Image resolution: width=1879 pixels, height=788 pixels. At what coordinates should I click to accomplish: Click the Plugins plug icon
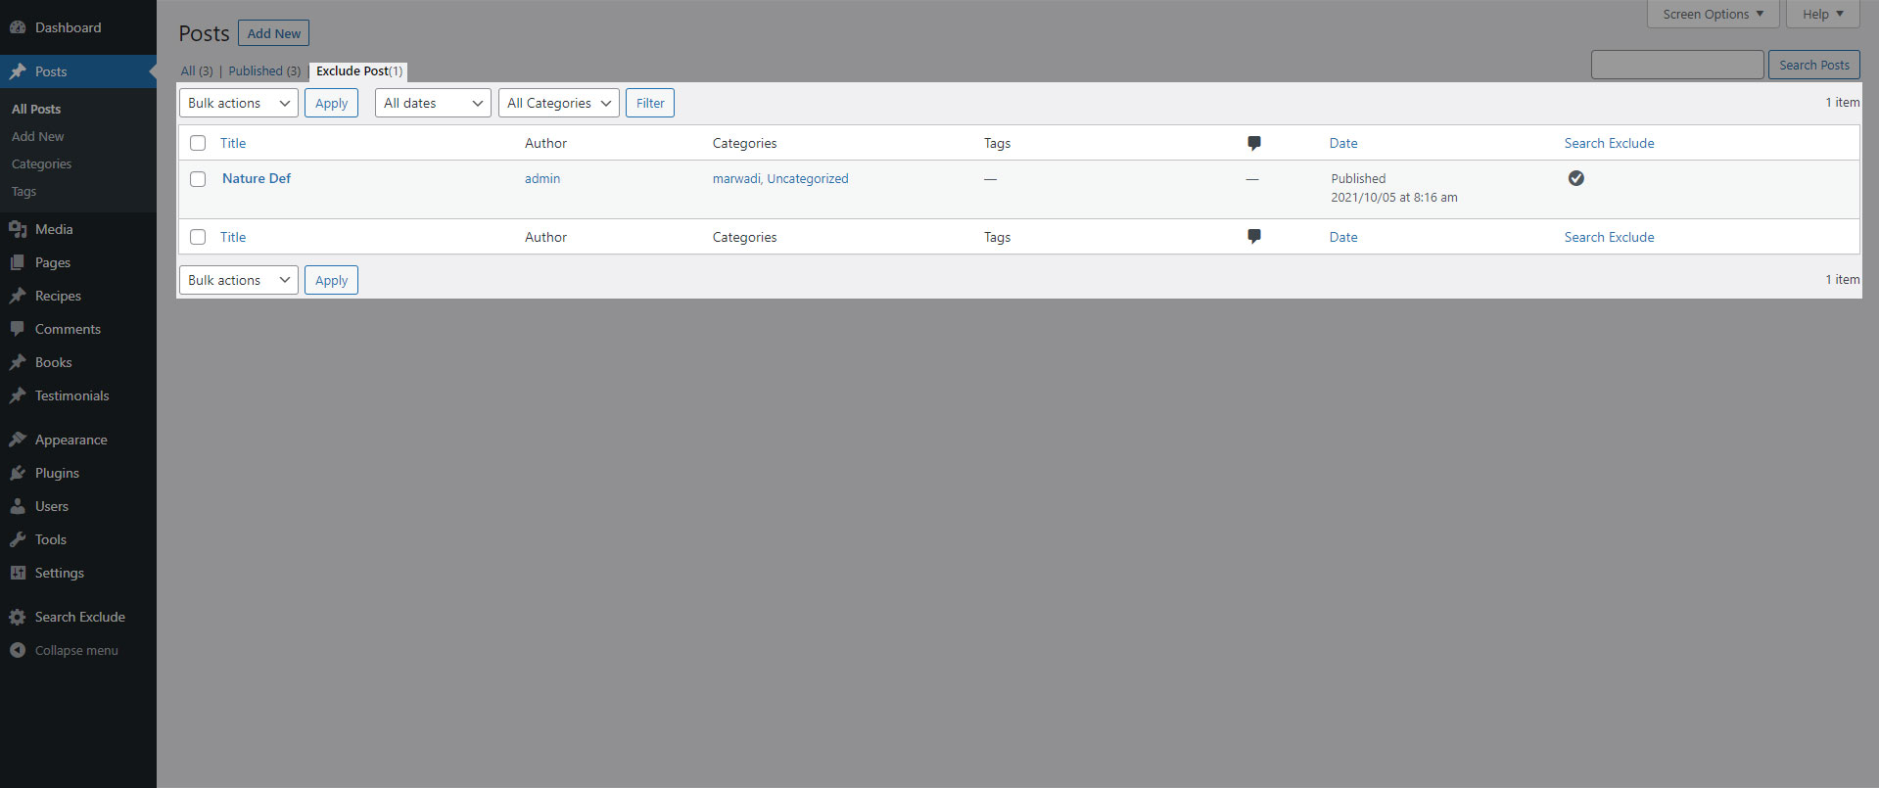(x=18, y=473)
